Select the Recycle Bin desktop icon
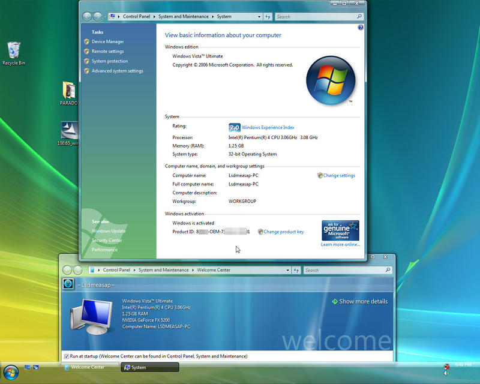Image resolution: width=480 pixels, height=384 pixels. coord(14,53)
